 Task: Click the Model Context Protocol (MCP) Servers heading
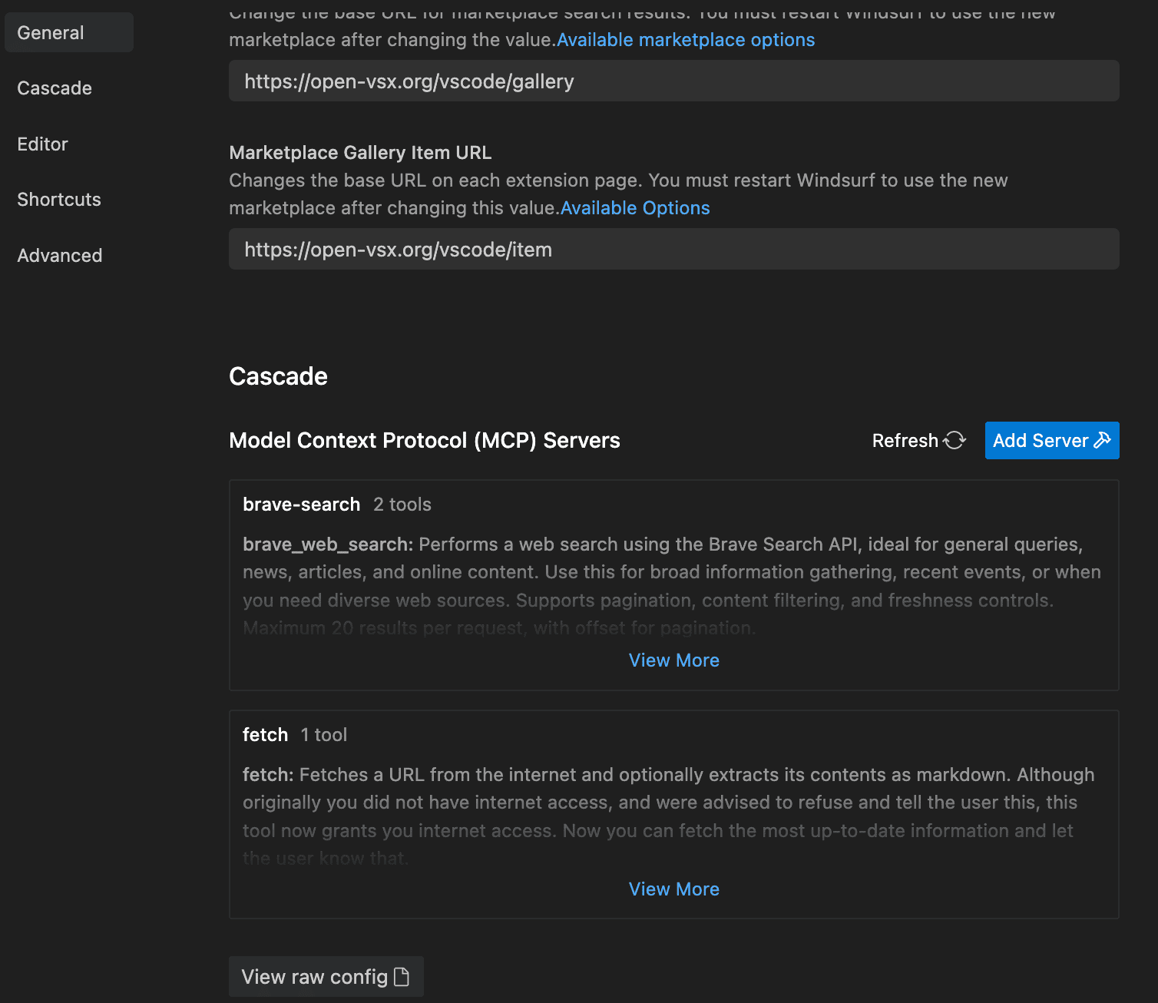tap(425, 440)
